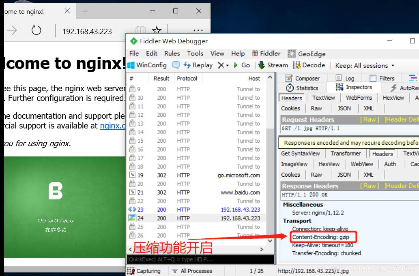Click the comment speech bubble icon

pos(176,65)
